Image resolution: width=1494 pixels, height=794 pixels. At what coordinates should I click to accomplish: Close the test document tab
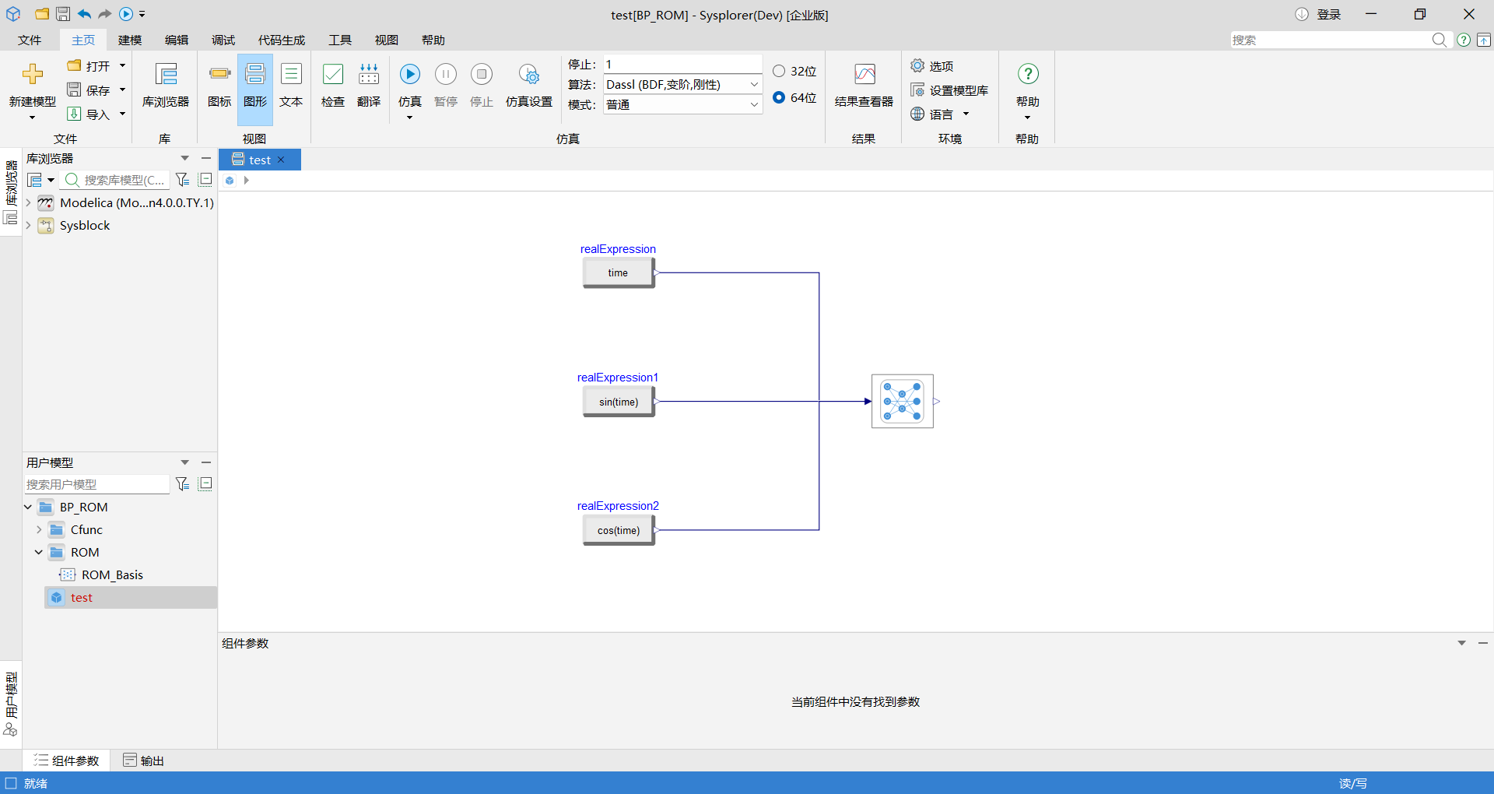(x=281, y=160)
